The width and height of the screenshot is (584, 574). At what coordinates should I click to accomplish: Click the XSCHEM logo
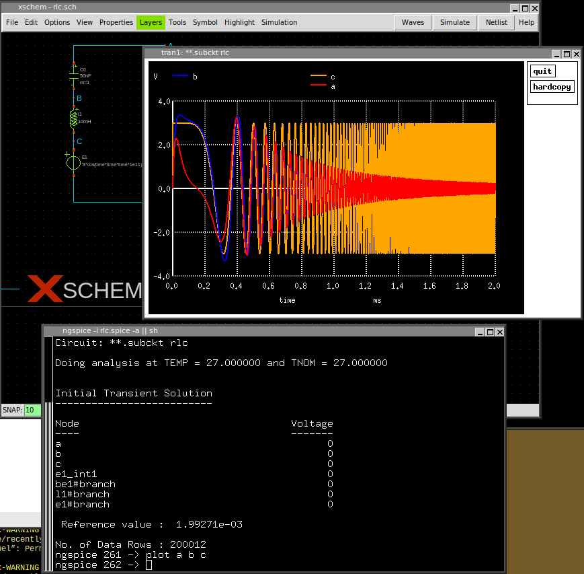(84, 290)
